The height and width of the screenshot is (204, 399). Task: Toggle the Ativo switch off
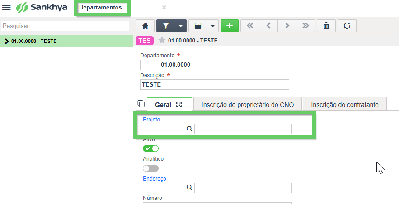pyautogui.click(x=150, y=148)
